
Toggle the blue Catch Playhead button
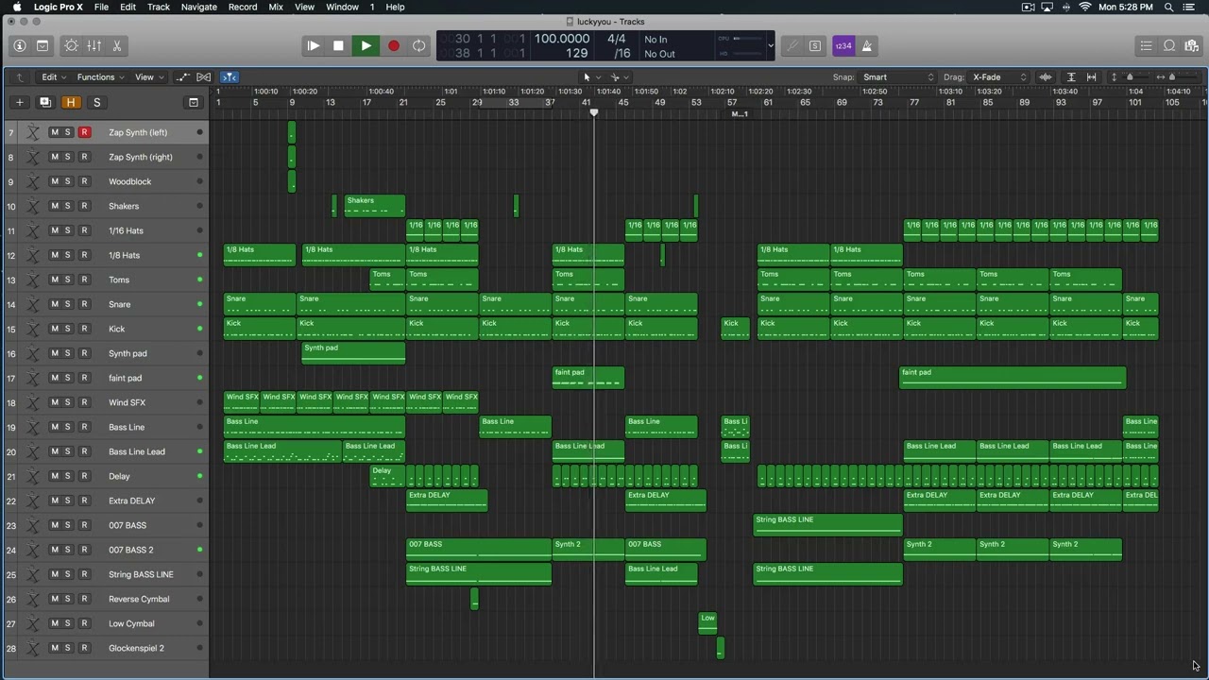click(230, 76)
